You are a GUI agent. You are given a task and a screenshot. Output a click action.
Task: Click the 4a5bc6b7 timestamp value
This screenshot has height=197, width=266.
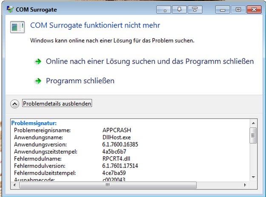114,152
